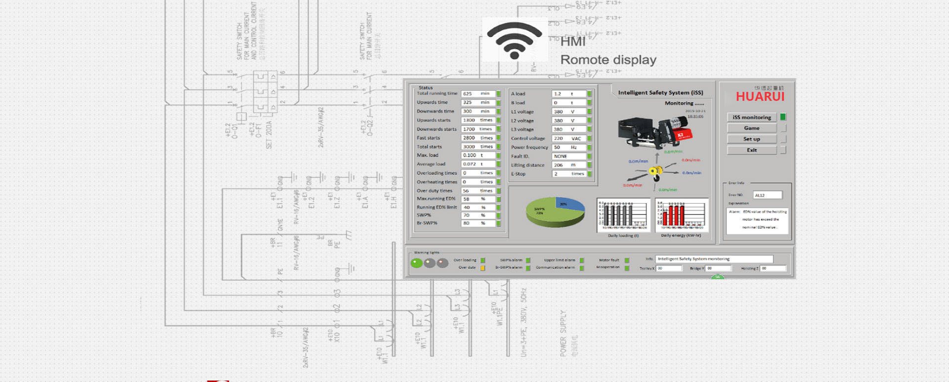Toggle the indicator next to Game
The height and width of the screenshot is (382, 949).
(x=783, y=128)
